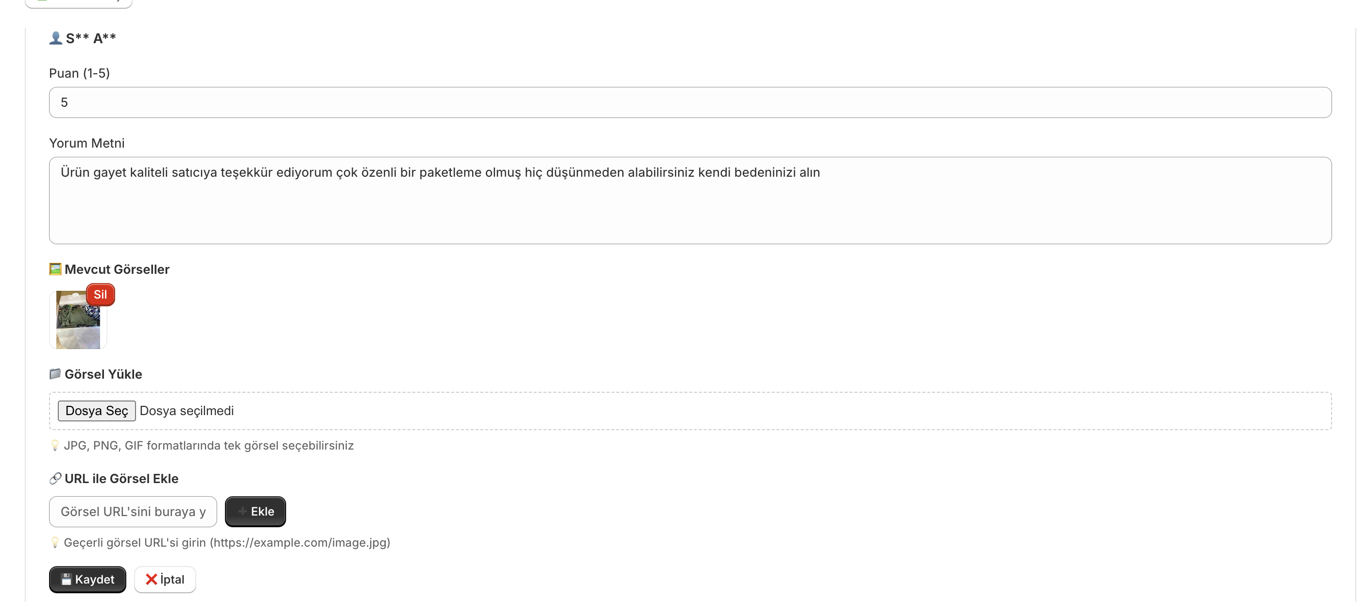
Task: Click the Mevcut Görseller heading text
Action: pos(117,269)
